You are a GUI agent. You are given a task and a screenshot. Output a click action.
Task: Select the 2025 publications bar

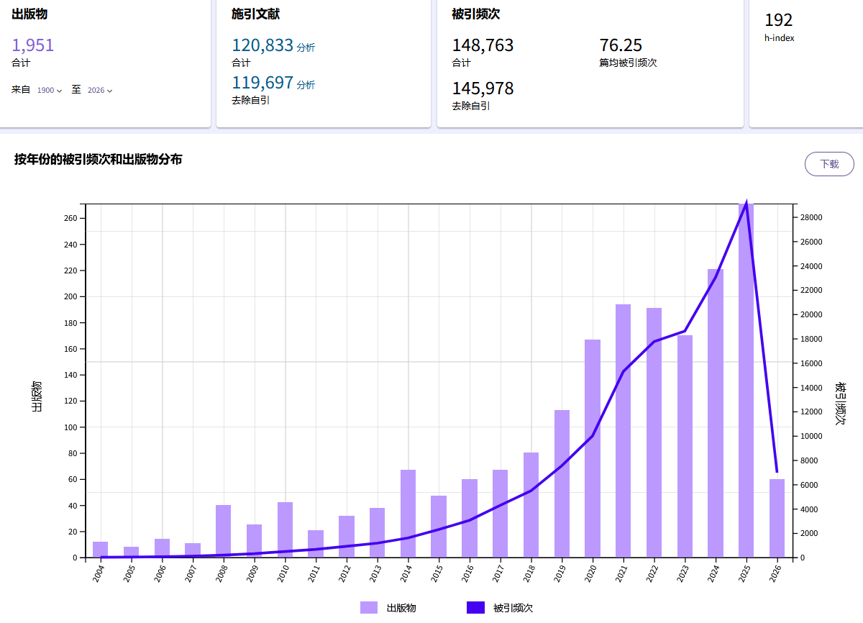tap(746, 381)
